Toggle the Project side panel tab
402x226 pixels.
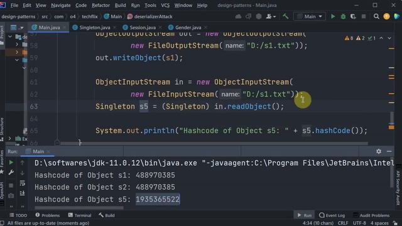point(2,36)
